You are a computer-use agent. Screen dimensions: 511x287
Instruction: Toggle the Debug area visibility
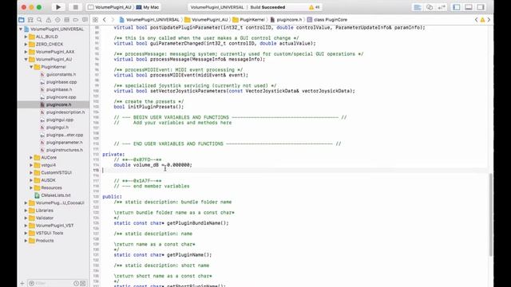point(469,7)
